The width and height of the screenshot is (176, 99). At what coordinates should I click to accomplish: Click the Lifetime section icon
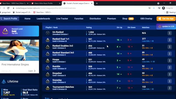coord(4,81)
